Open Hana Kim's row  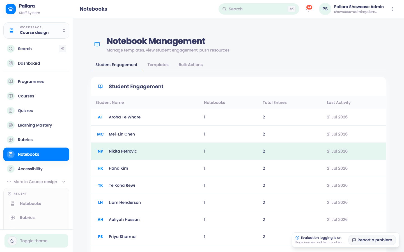238,168
